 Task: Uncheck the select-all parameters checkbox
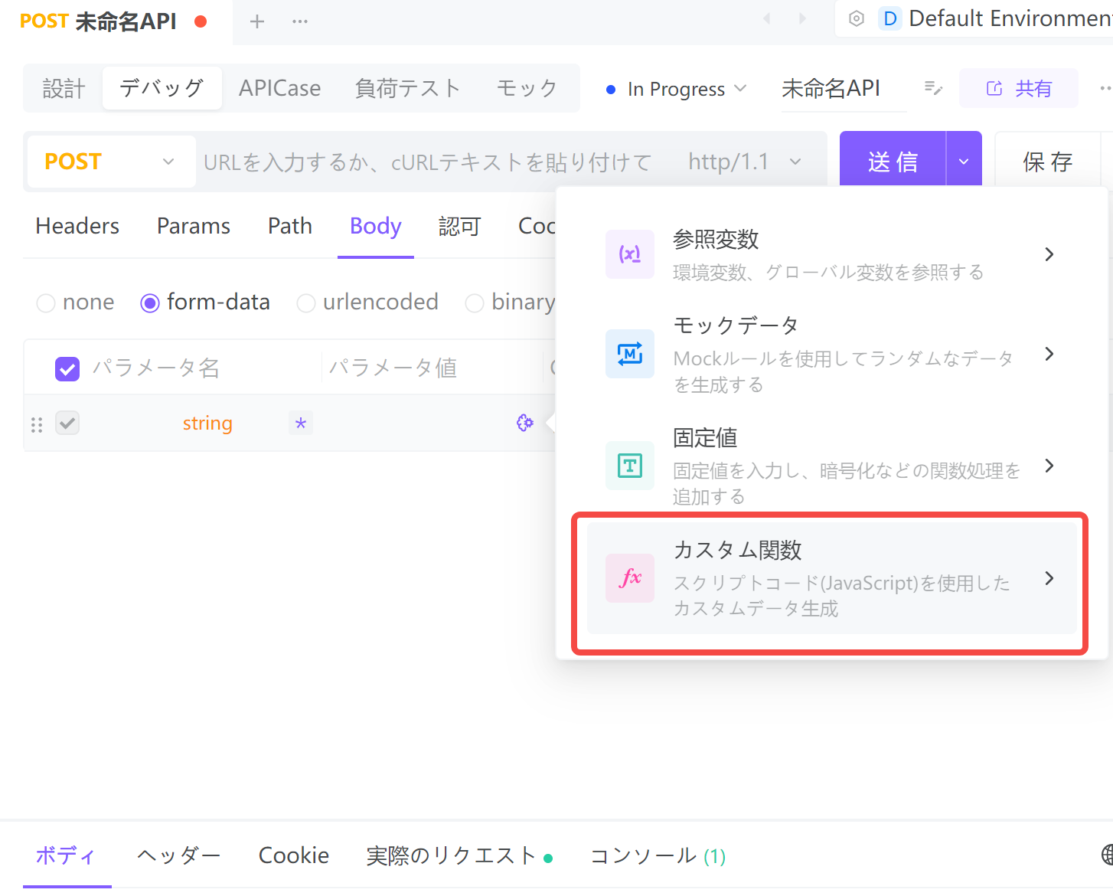click(x=67, y=368)
